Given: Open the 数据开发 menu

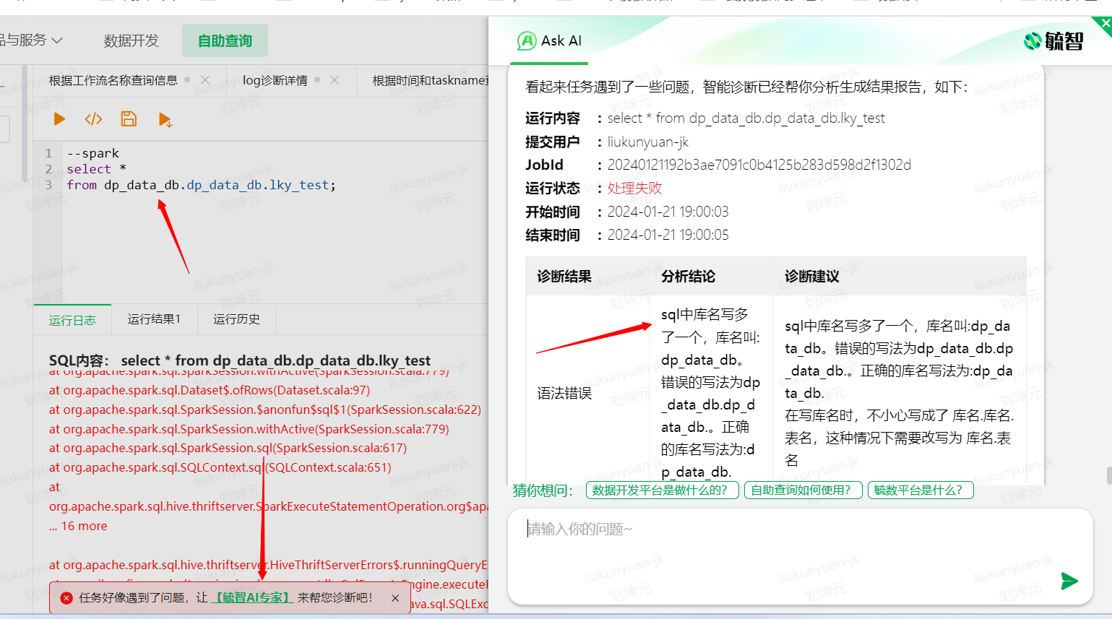Looking at the screenshot, I should point(131,41).
